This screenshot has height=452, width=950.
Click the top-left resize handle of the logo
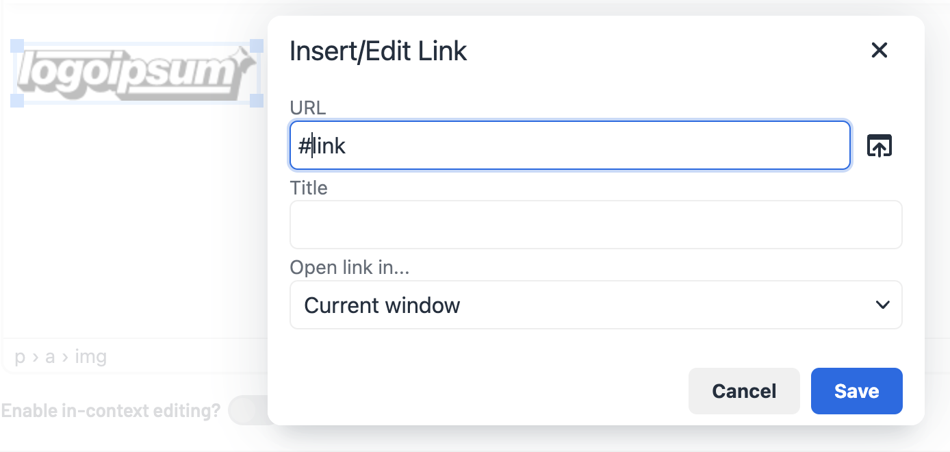(x=17, y=46)
